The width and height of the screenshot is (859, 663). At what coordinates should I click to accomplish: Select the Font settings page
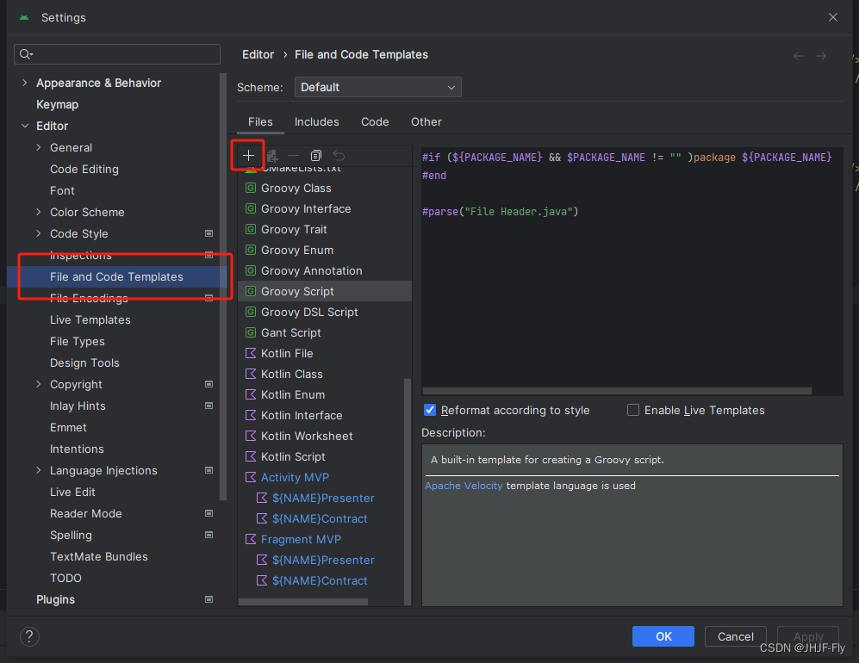click(x=62, y=190)
